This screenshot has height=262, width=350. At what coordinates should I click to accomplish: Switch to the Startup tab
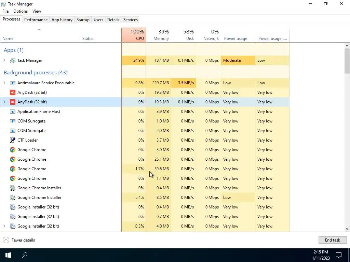(x=83, y=19)
